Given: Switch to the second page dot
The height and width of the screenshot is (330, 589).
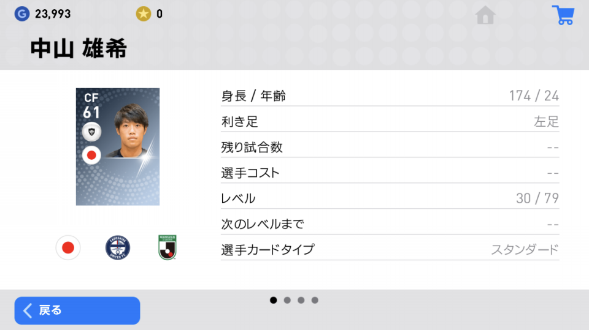Looking at the screenshot, I should (287, 300).
